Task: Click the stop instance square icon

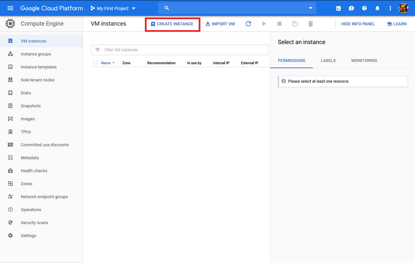Action: click(279, 24)
